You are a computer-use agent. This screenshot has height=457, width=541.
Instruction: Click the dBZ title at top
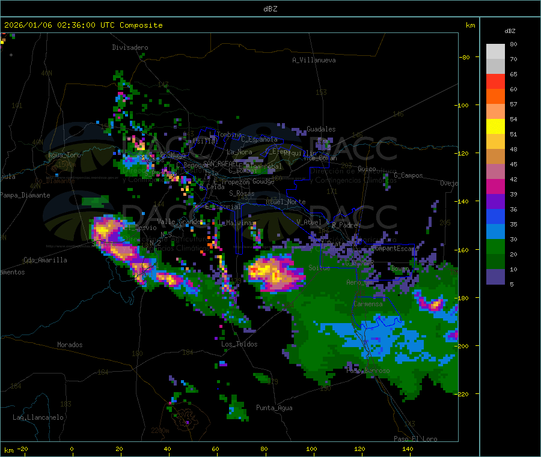(x=270, y=9)
